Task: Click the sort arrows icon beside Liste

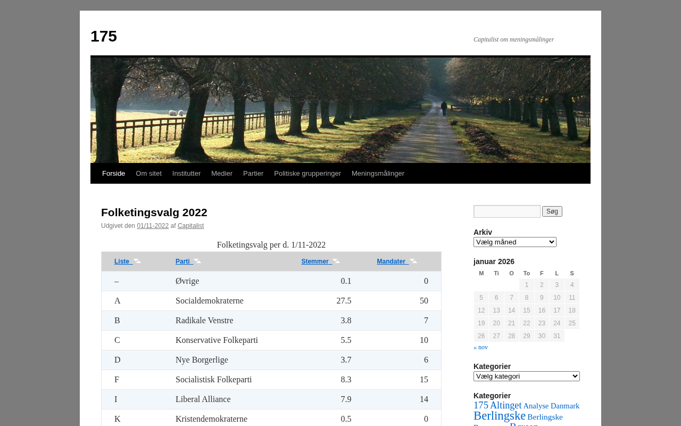Action: [137, 261]
